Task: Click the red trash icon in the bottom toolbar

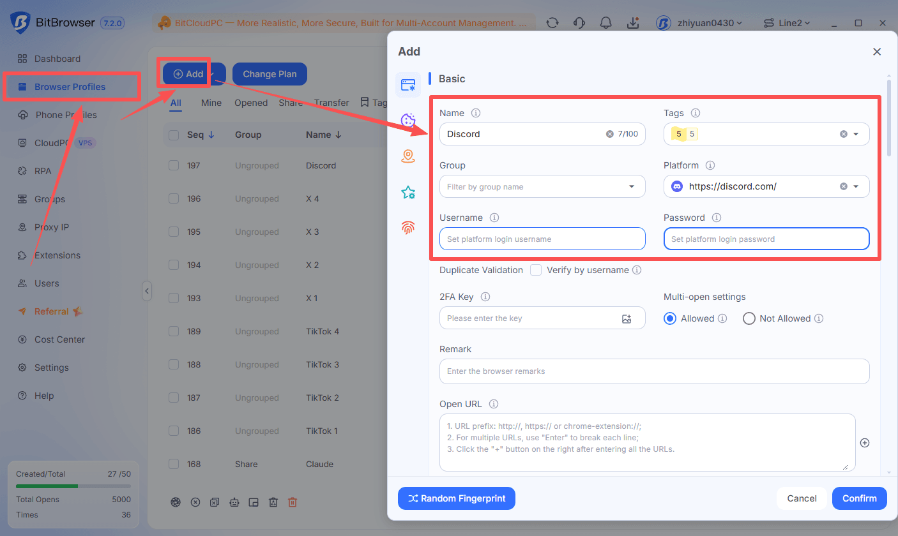Action: pyautogui.click(x=293, y=502)
